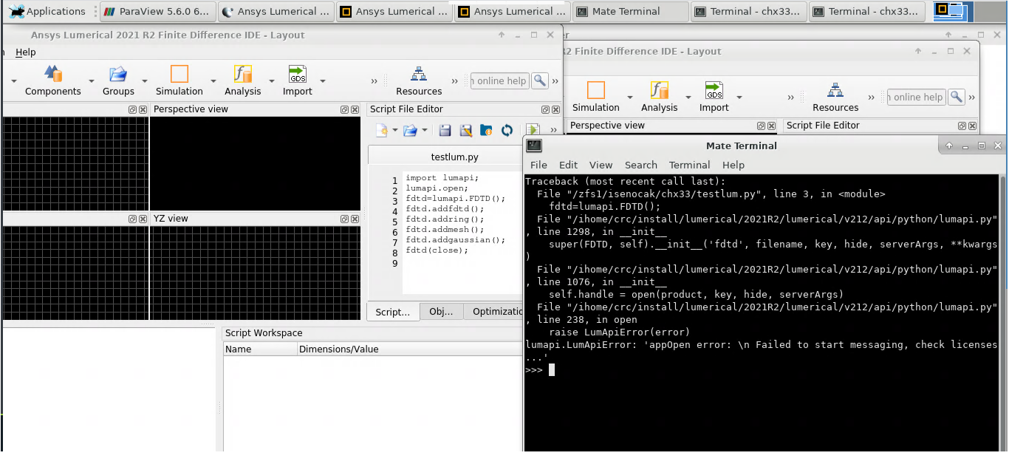Open the Applications menu in the system panel
This screenshot has height=464, width=1009.
(x=47, y=11)
